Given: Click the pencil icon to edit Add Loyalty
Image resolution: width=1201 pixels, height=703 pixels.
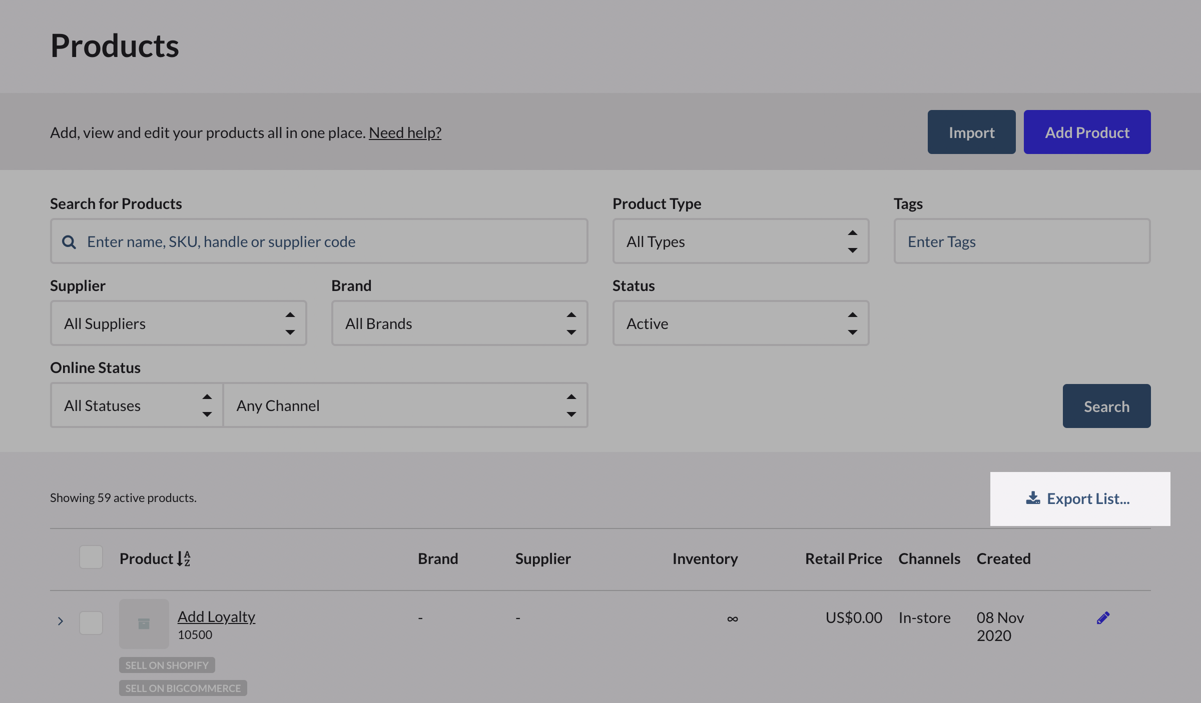Looking at the screenshot, I should click(x=1102, y=617).
